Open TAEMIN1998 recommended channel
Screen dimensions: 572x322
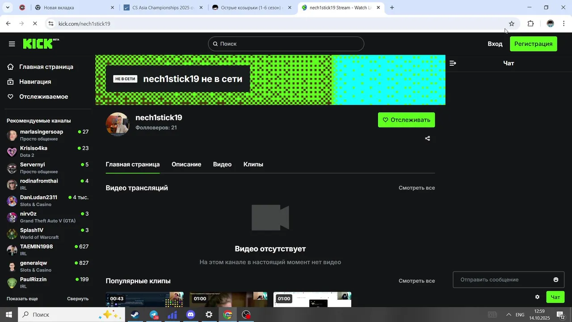(x=47, y=250)
